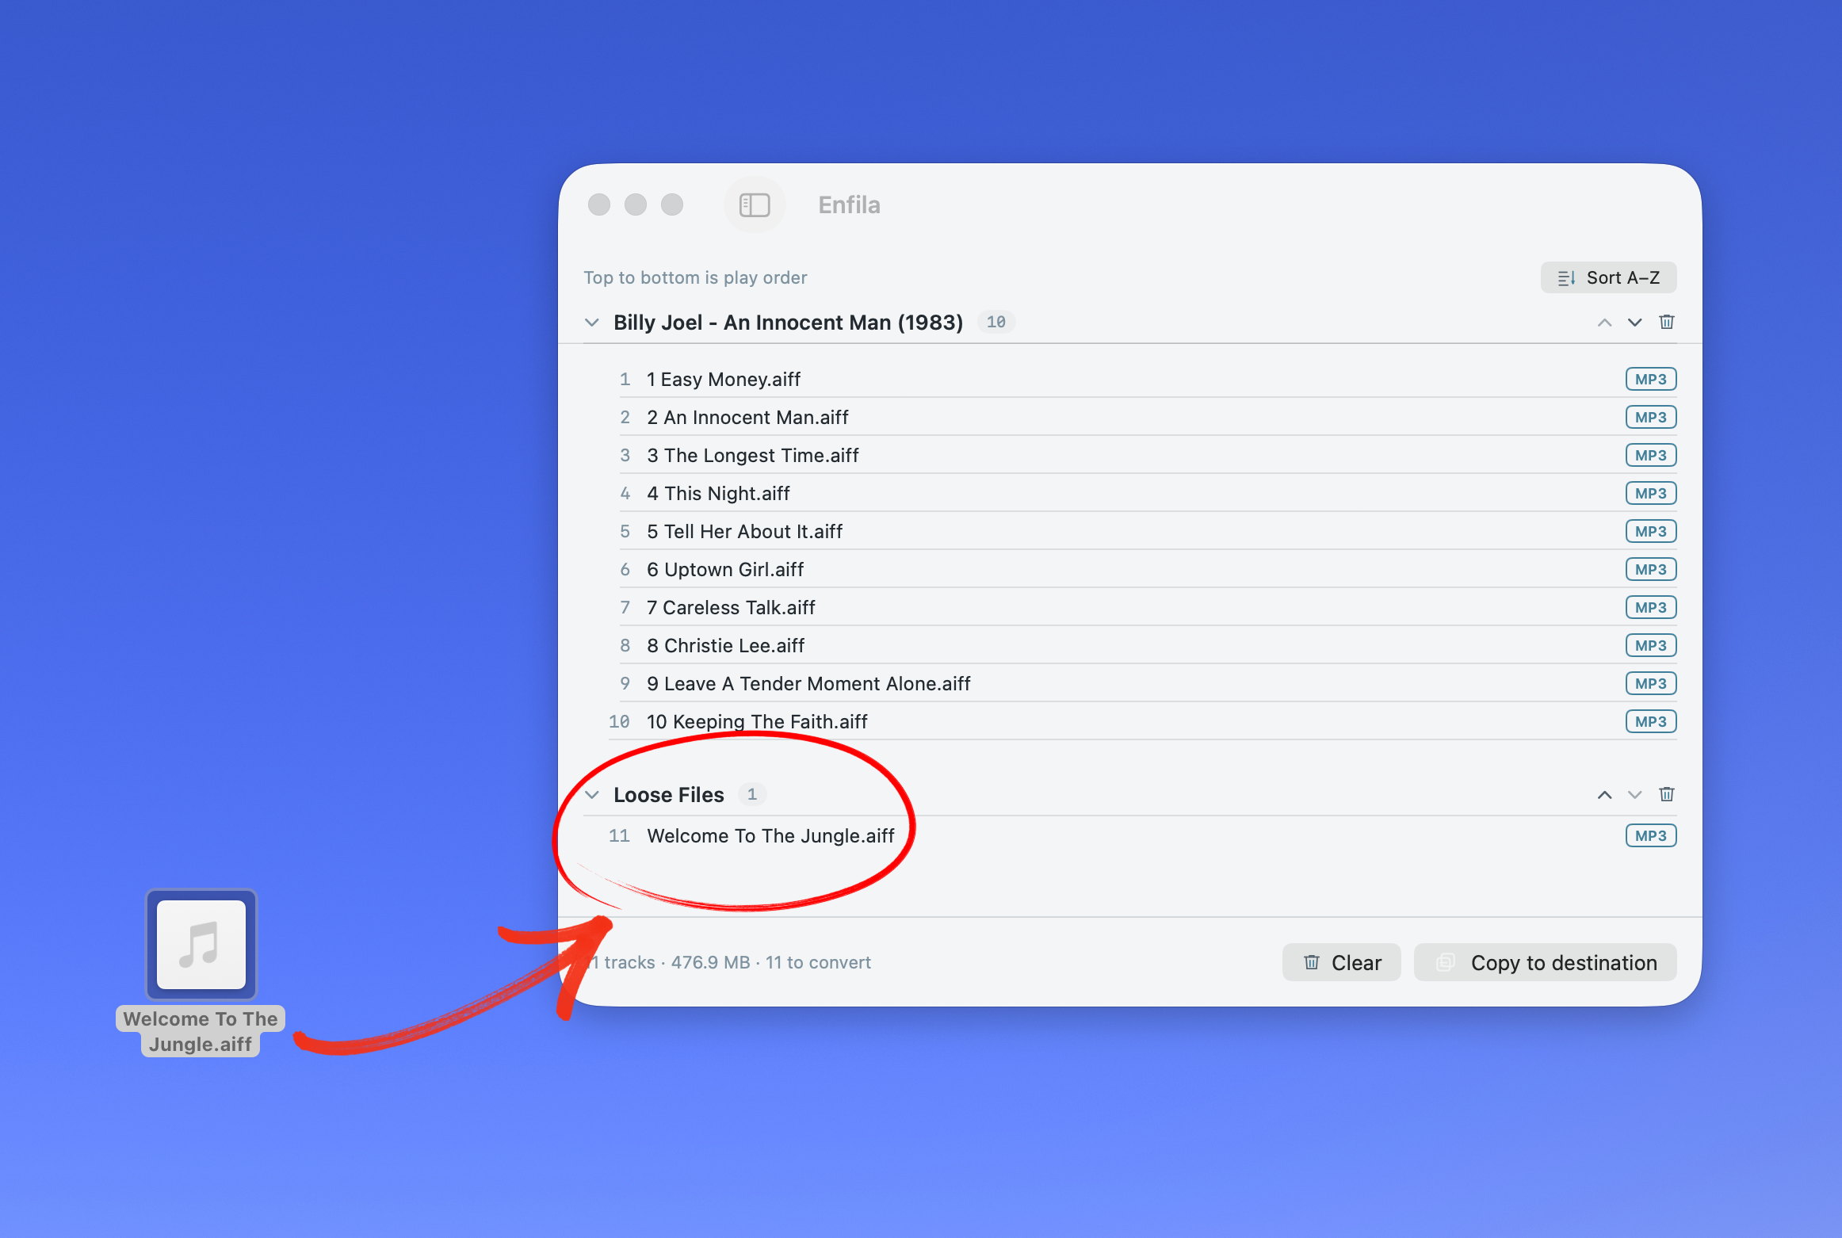Toggle MP3 badge for 5 Tell Her About It.aiff
This screenshot has width=1842, height=1238.
(x=1651, y=532)
